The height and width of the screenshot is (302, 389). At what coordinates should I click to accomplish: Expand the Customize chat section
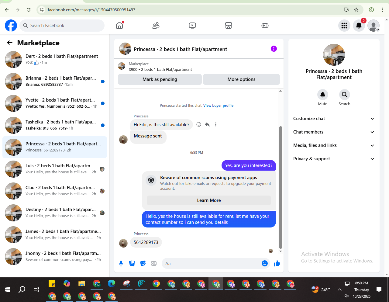pyautogui.click(x=334, y=119)
